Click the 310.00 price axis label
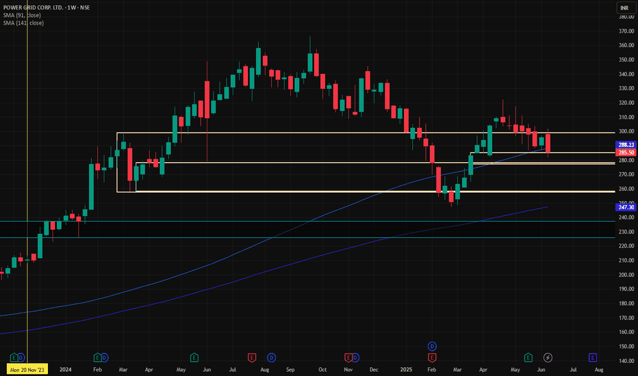The height and width of the screenshot is (376, 638). [626, 117]
